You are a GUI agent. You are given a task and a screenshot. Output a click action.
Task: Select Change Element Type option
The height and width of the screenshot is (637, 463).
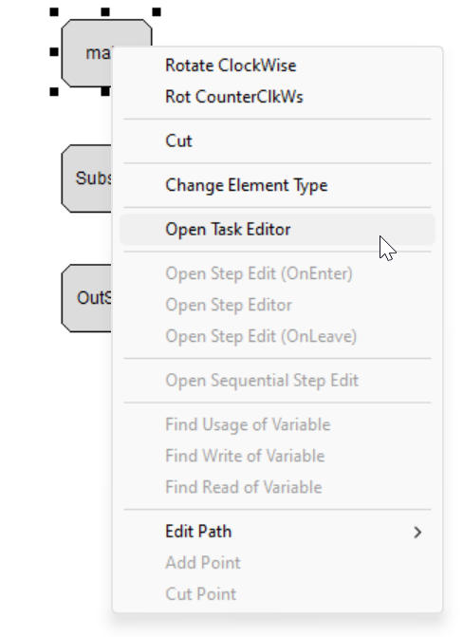click(277, 185)
